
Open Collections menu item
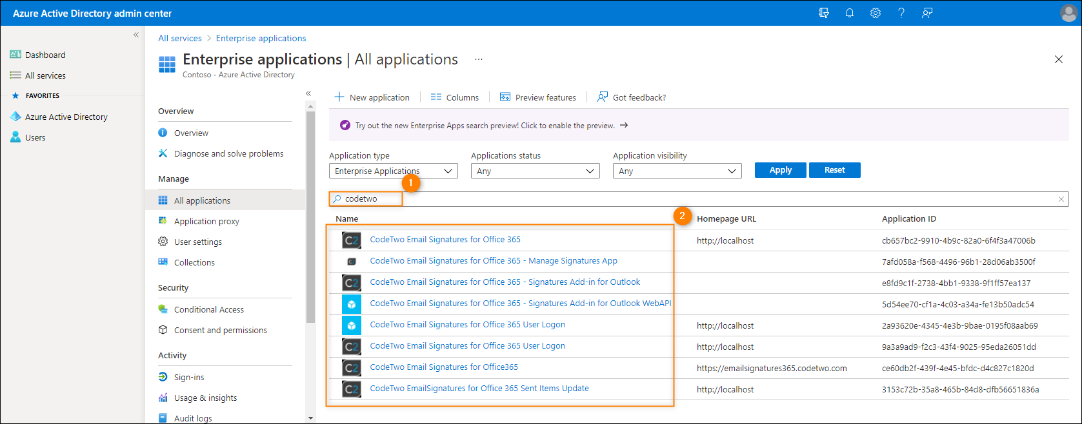point(194,262)
